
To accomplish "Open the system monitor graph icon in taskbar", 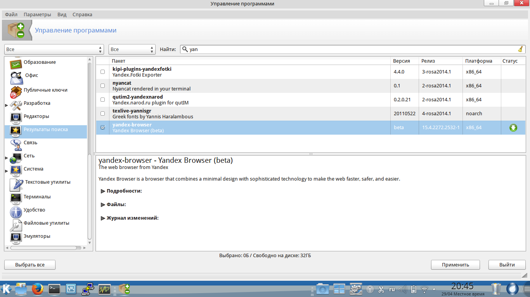I will 104,289.
